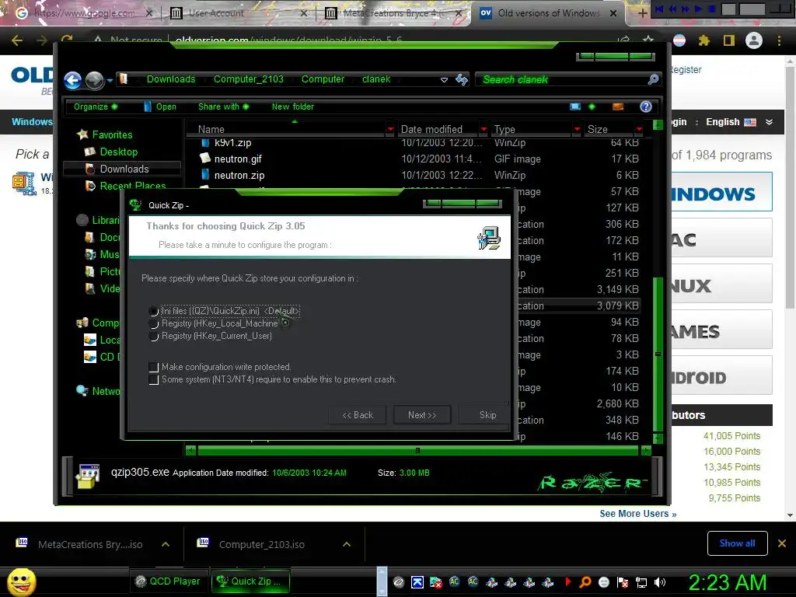Screen dimensions: 796x597
Task: Click the Explorer vertical scrollbar thumb
Action: pos(658,354)
